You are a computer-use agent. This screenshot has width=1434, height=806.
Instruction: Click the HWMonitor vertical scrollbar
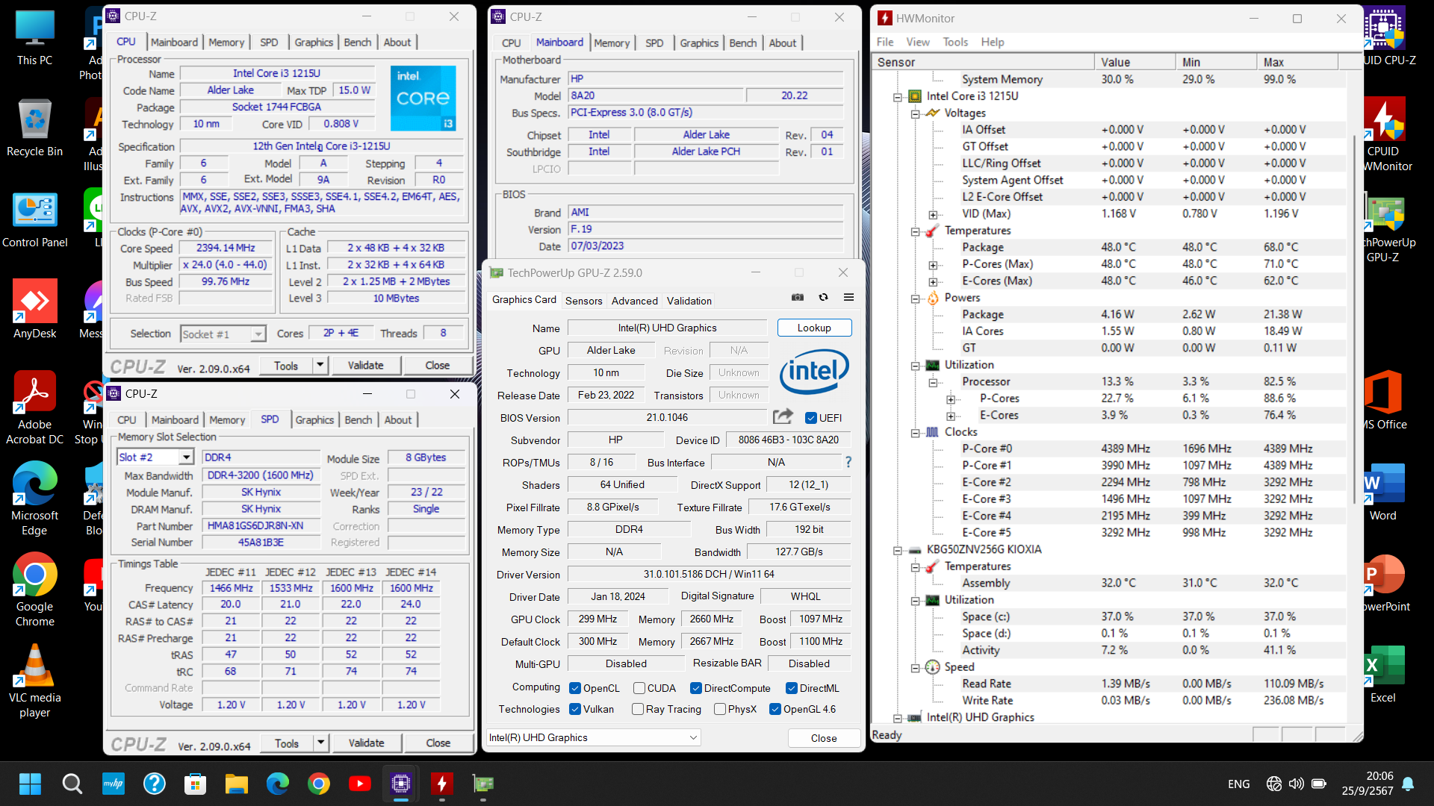click(1355, 321)
